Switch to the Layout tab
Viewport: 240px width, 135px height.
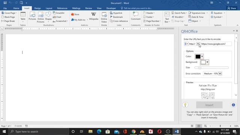coord(49,8)
